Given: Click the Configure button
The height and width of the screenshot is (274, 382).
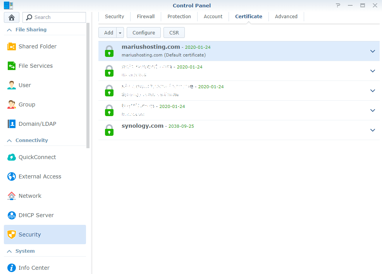Looking at the screenshot, I should [143, 33].
